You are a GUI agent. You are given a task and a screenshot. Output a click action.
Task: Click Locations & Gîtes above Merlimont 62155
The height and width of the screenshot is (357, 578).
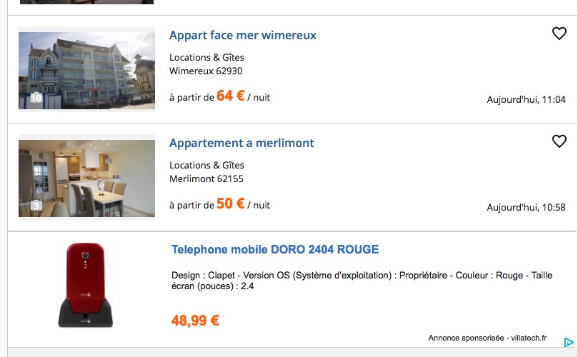(x=206, y=165)
